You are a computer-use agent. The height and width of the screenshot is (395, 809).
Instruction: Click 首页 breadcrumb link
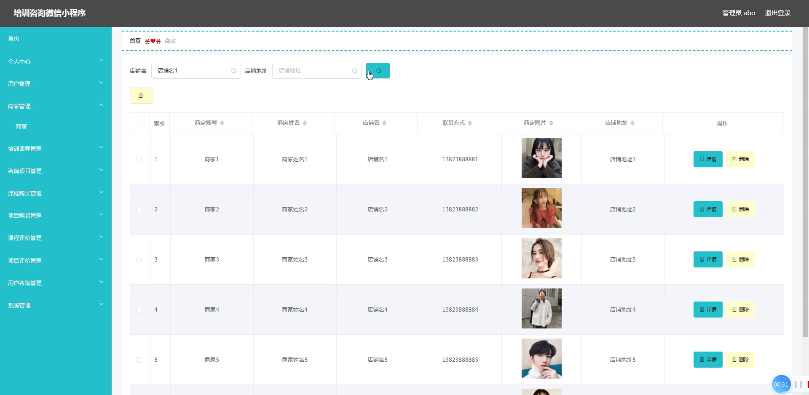135,41
